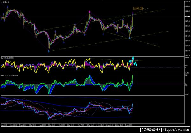Select the magenta down-arrow at the 10 Jun peak
The image size is (191, 133).
(x=89, y=12)
